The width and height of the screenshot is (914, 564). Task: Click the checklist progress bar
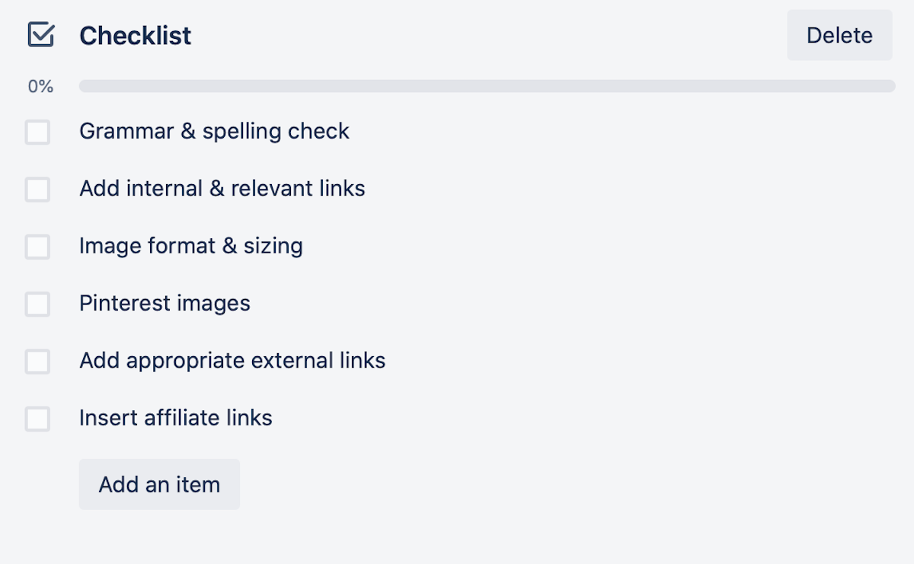487,86
